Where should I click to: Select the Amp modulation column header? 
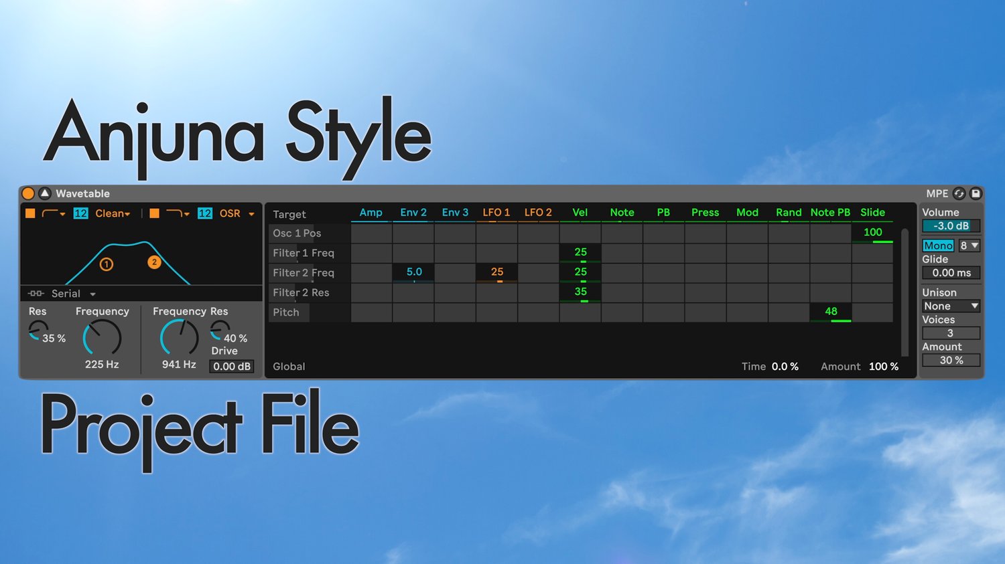pos(371,213)
